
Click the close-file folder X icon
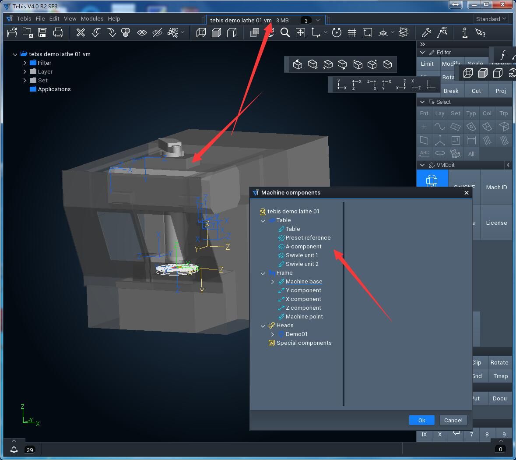tap(27, 32)
